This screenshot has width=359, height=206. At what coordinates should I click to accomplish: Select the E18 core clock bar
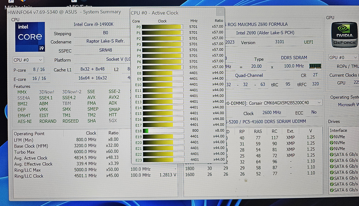[163, 131]
